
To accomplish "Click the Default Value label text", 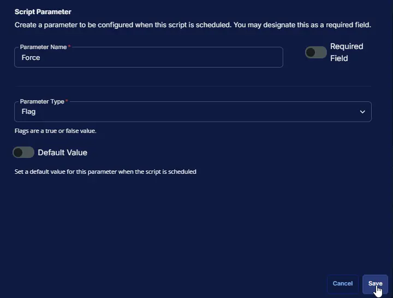I will [62, 153].
